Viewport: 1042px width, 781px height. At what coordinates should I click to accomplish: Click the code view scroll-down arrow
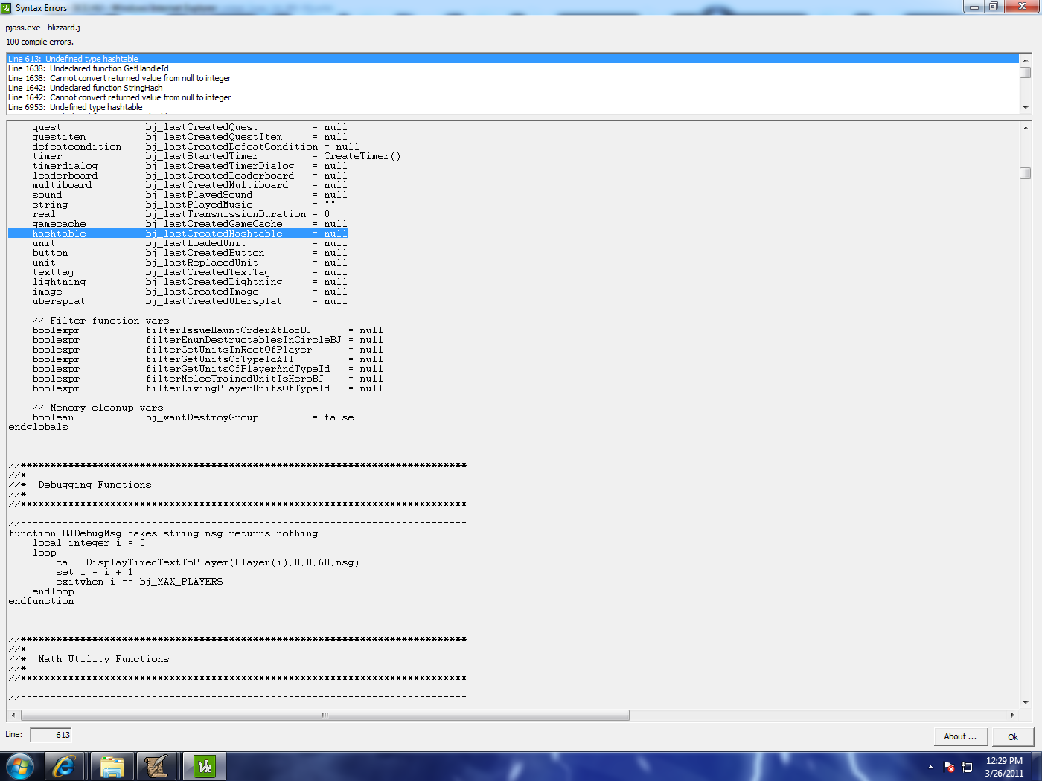point(1026,702)
